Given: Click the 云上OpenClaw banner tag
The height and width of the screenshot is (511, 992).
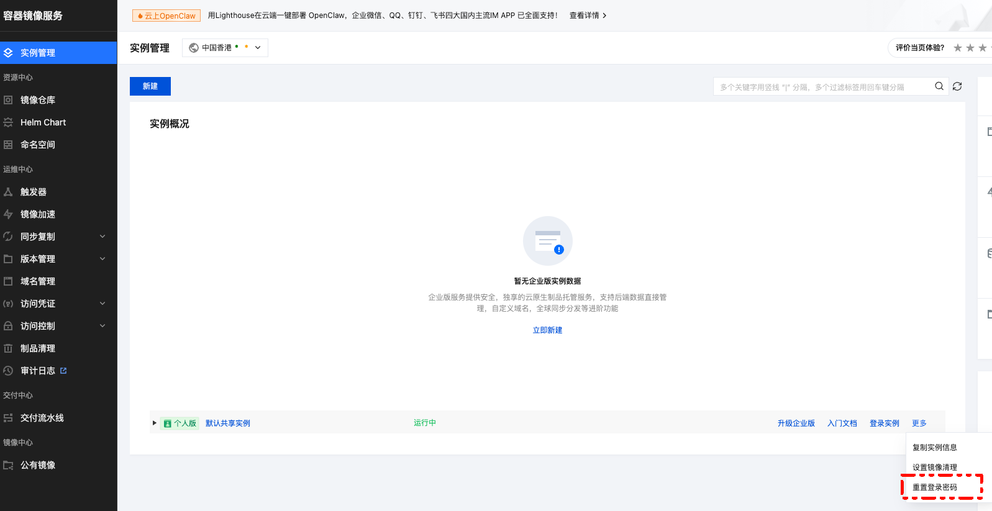Looking at the screenshot, I should pyautogui.click(x=166, y=16).
